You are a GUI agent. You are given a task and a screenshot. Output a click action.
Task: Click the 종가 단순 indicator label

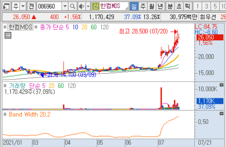pos(52,27)
